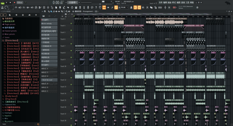This screenshot has height=126, width=233.
Task: Mute Track 11 with its green light
Action: pyautogui.click(x=71, y=78)
